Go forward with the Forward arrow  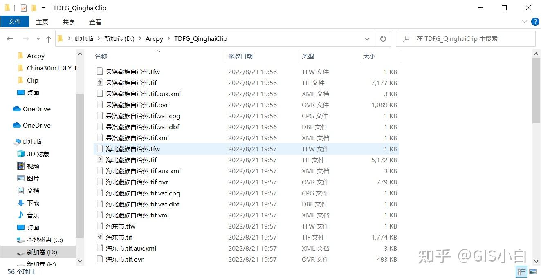click(26, 39)
